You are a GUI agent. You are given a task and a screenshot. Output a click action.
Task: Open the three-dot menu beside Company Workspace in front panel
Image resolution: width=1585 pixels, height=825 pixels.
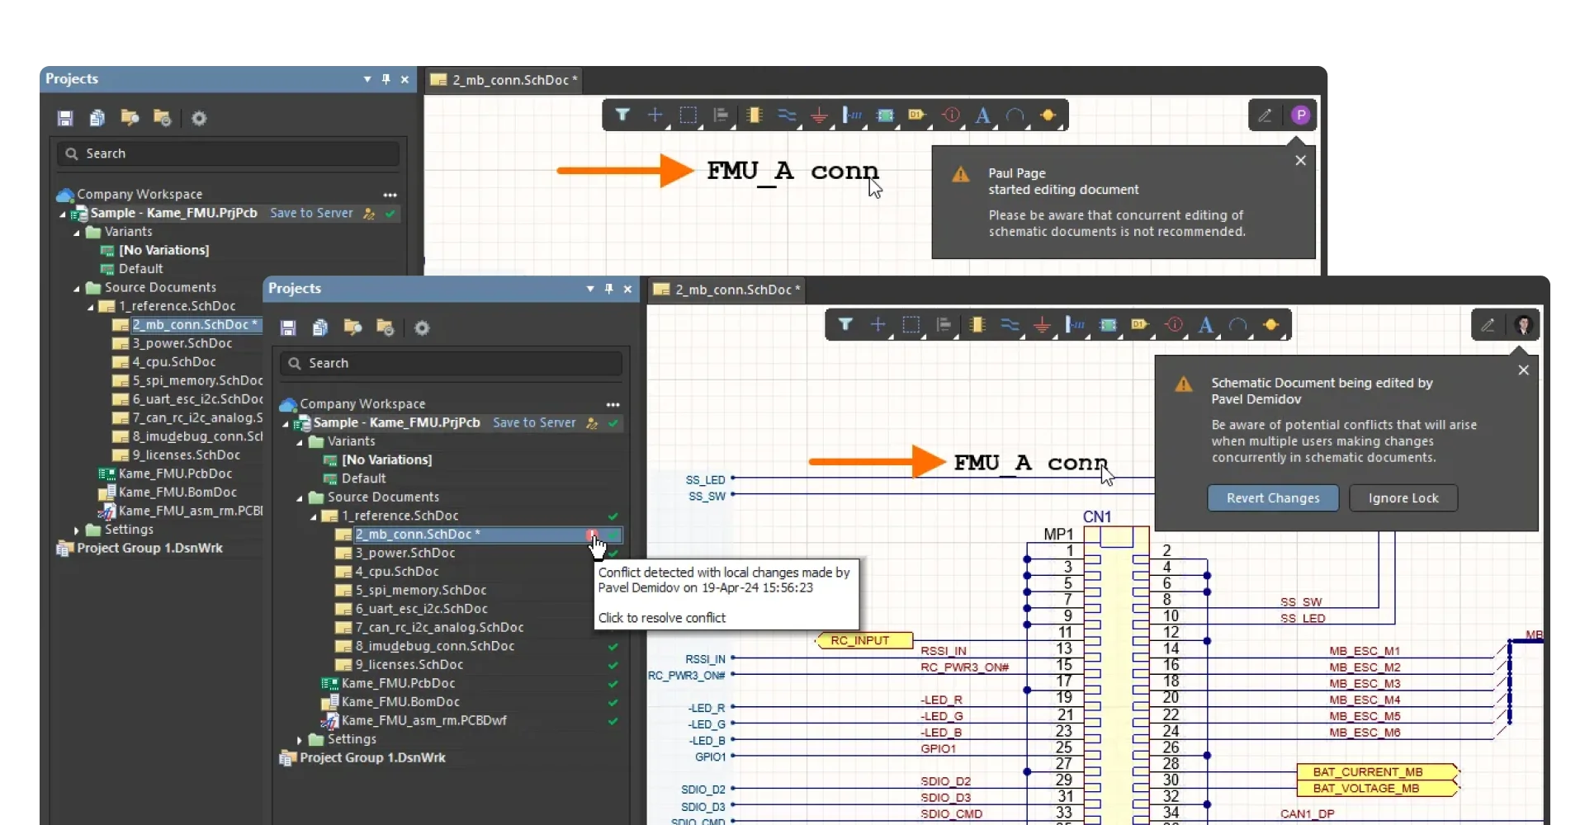point(613,404)
